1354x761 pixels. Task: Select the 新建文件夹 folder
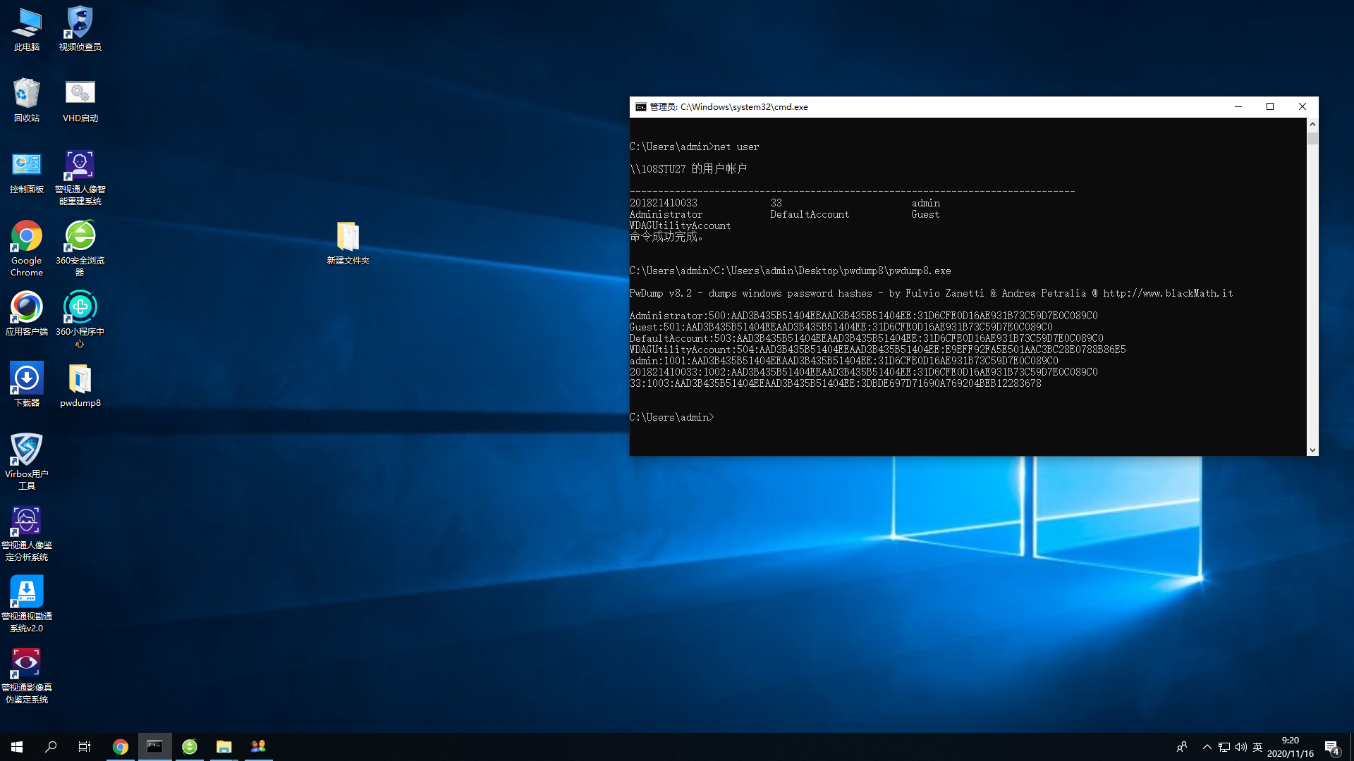[x=348, y=237]
